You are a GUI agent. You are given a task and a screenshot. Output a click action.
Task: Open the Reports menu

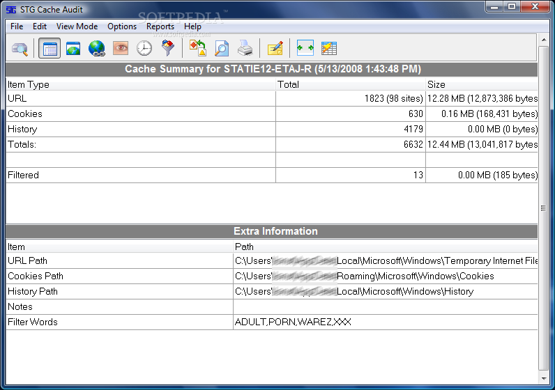(x=160, y=26)
